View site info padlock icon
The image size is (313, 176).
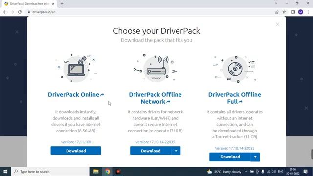coord(29,12)
